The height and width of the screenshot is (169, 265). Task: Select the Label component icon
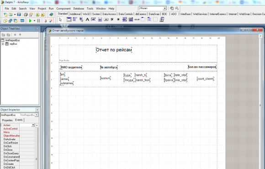pos(87,20)
